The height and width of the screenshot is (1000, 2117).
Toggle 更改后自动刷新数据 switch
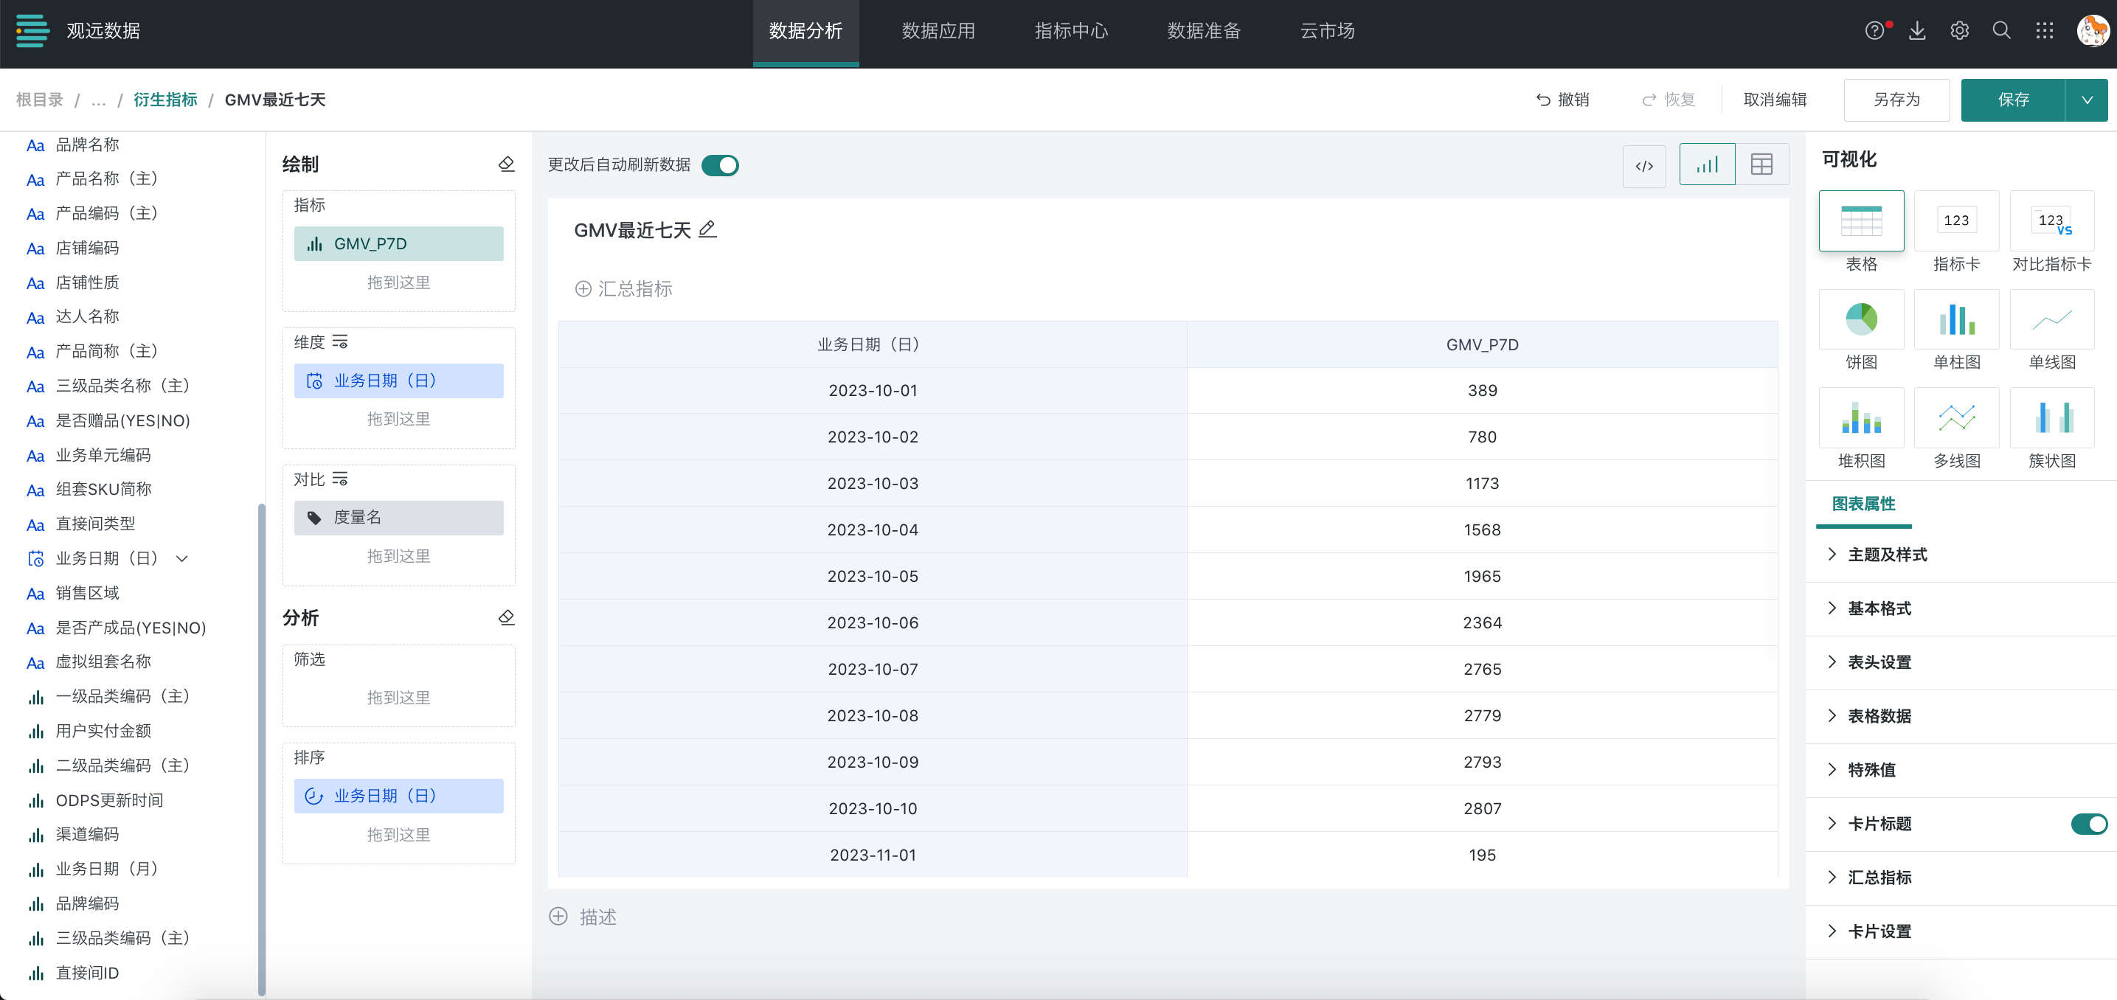click(x=720, y=165)
